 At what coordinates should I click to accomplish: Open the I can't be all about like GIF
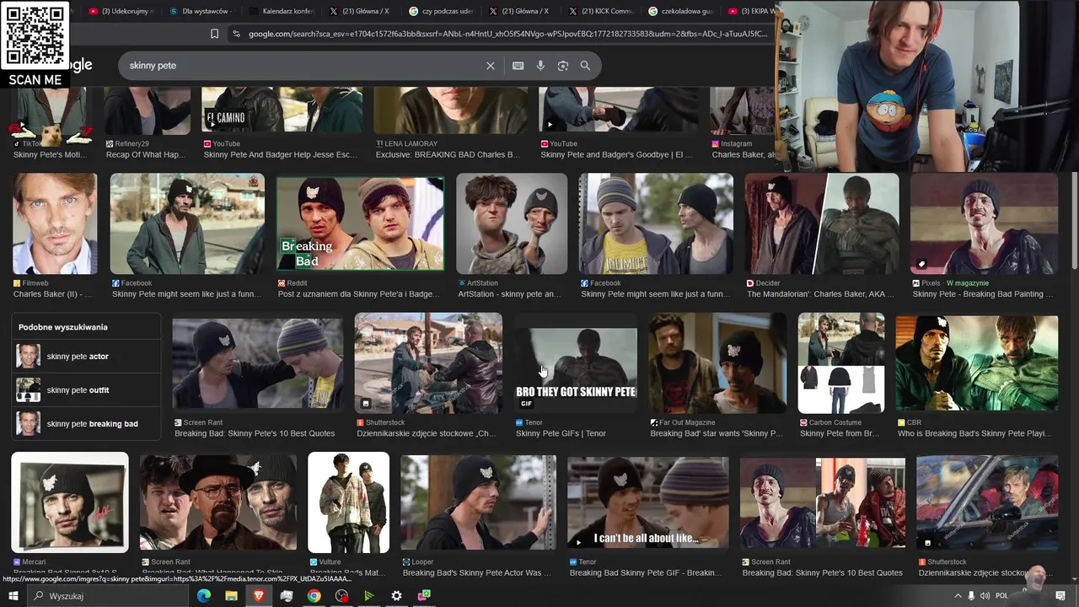click(x=647, y=502)
